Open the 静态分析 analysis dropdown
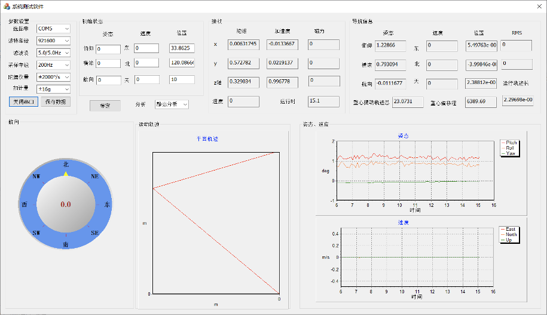This screenshot has width=547, height=316. [172, 104]
